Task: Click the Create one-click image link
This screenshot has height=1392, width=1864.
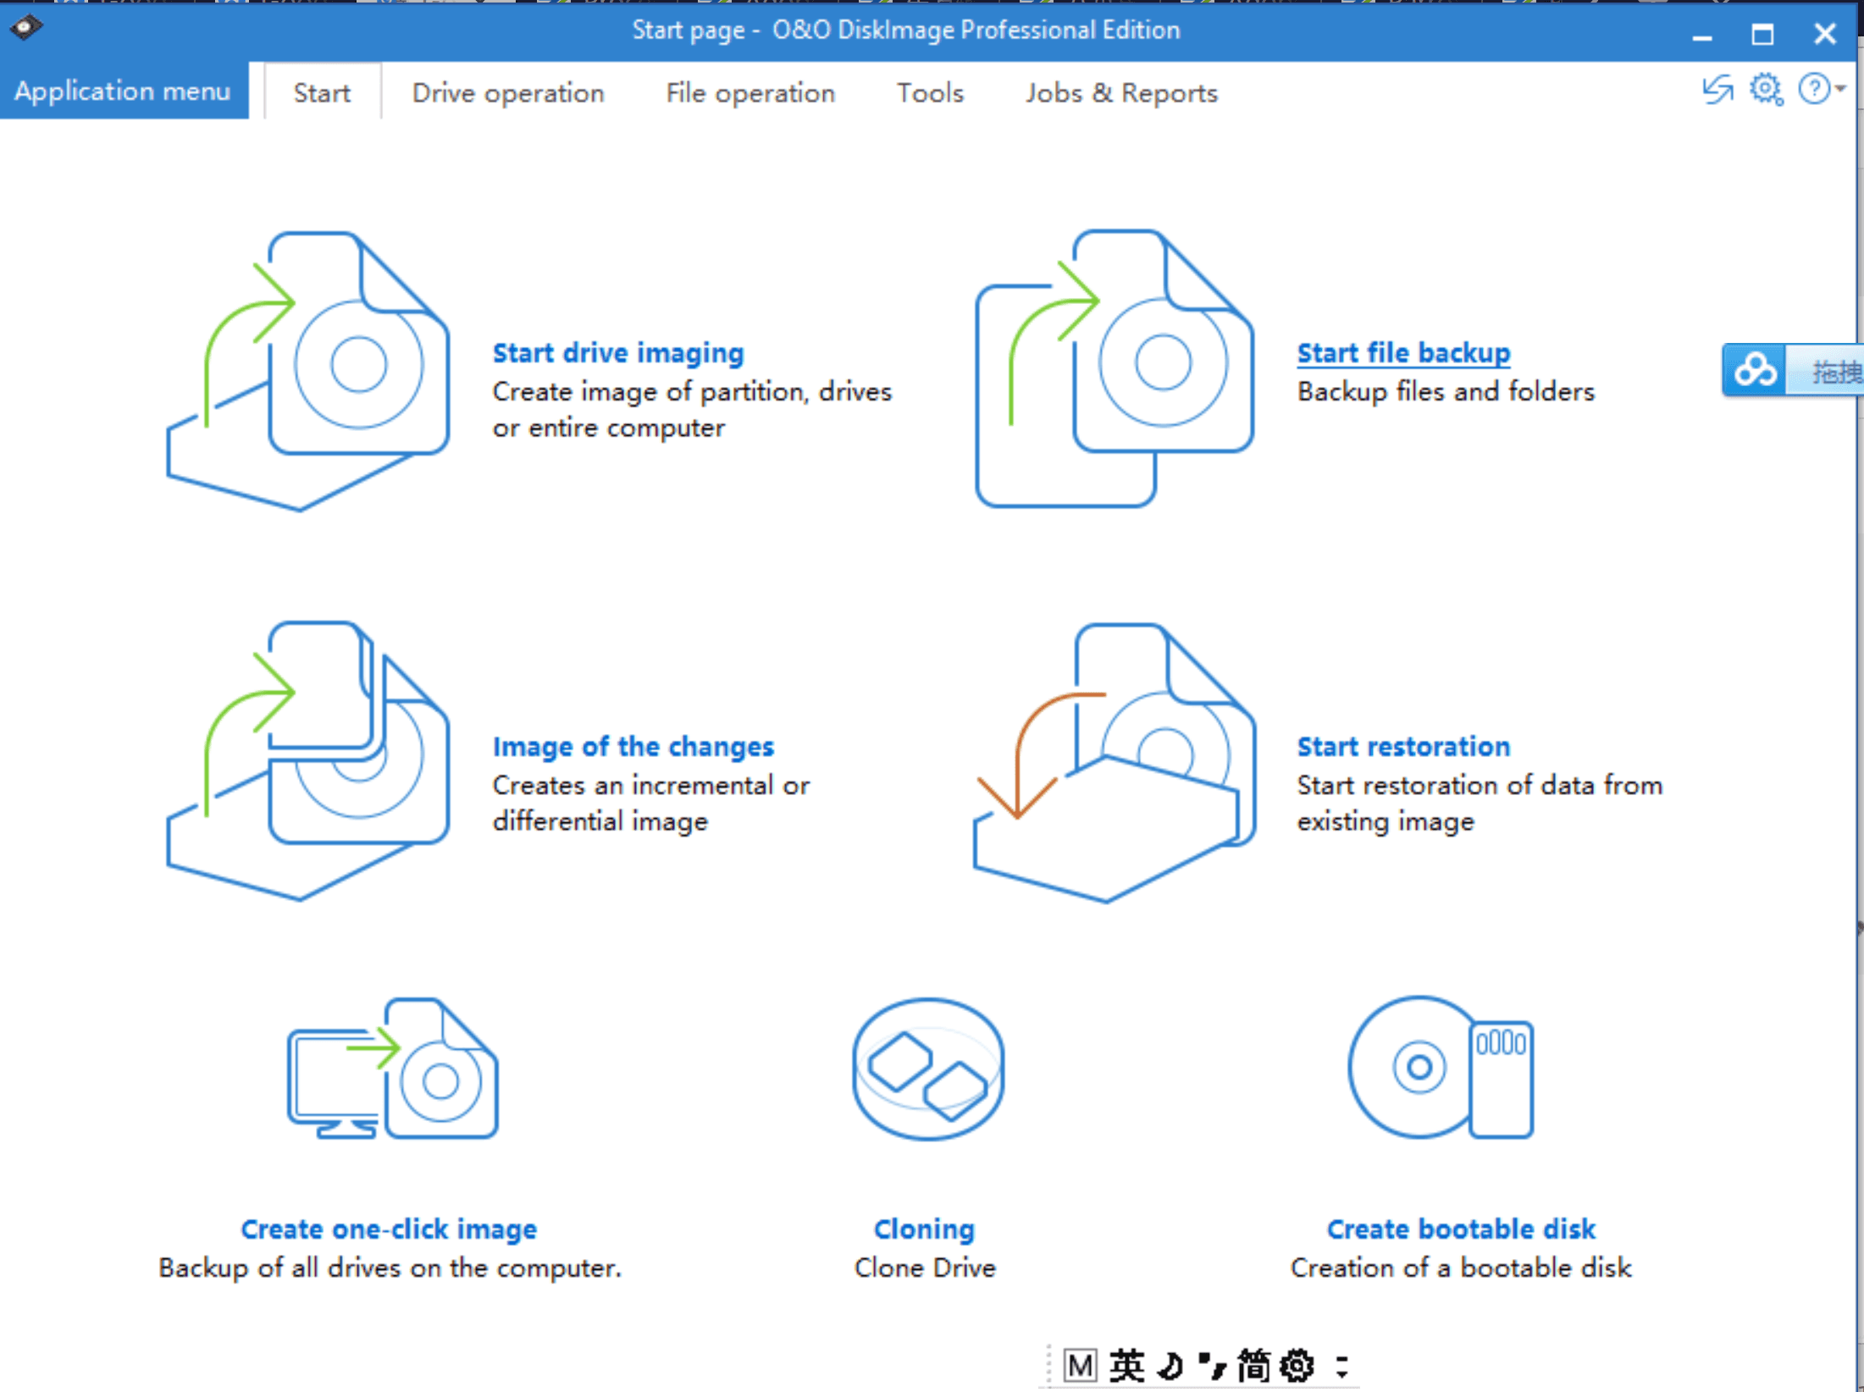Action: click(389, 1229)
